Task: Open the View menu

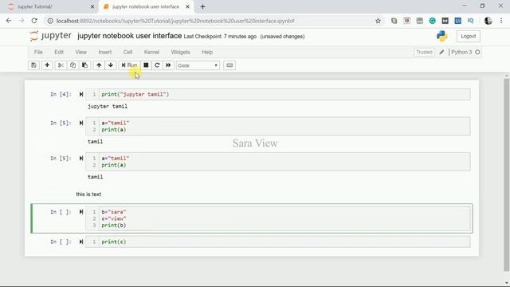Action: point(81,52)
